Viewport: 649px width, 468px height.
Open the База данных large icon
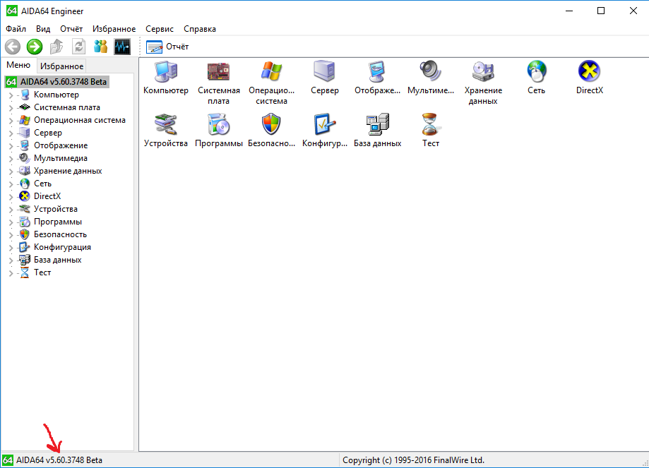[x=378, y=131]
